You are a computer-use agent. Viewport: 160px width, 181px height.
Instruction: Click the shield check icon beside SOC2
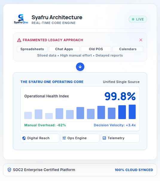pos(9,170)
